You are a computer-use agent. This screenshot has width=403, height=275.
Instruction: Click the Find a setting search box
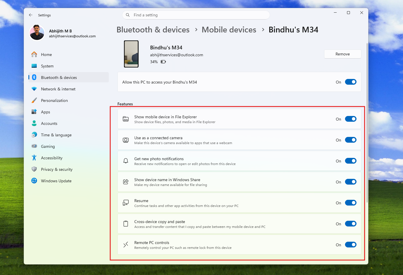pyautogui.click(x=196, y=15)
